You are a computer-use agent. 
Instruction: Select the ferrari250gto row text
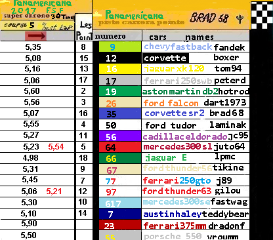(x=177, y=181)
